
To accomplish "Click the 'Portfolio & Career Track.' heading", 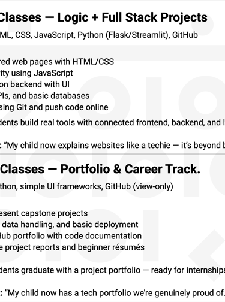I will [x=130, y=170].
